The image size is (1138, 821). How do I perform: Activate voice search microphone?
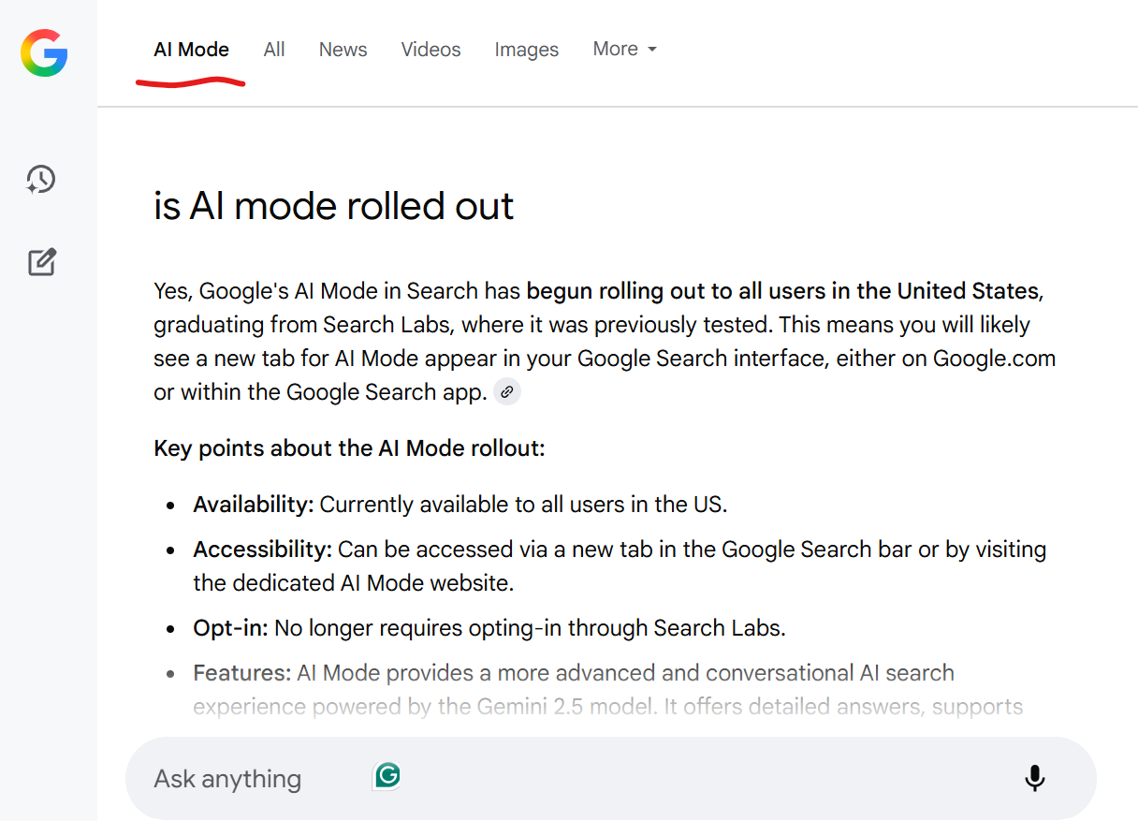coord(1034,778)
